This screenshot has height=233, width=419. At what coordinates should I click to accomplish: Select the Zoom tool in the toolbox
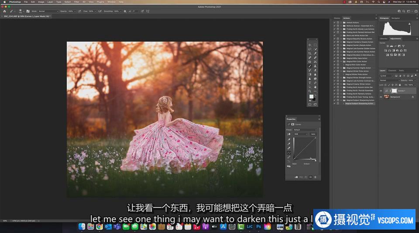310,91
